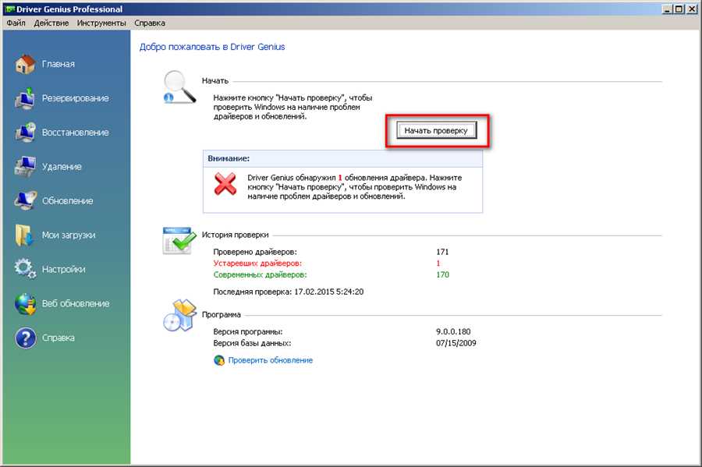Select the Восстановление restore icon
The height and width of the screenshot is (467, 702).
[x=25, y=133]
